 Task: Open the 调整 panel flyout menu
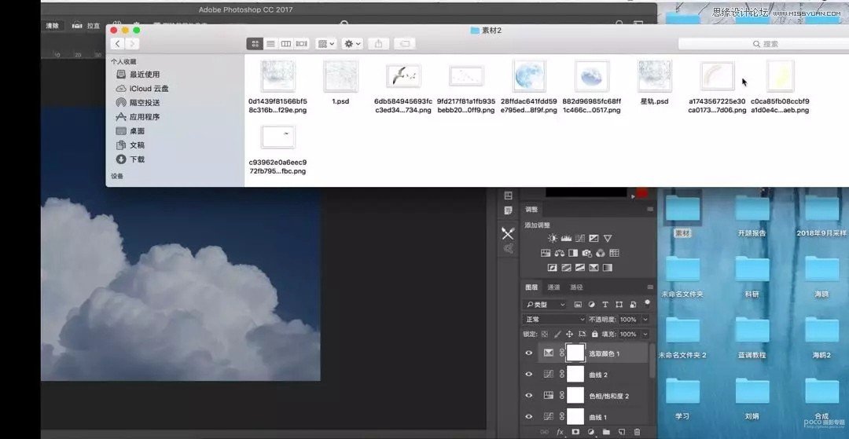pos(650,209)
